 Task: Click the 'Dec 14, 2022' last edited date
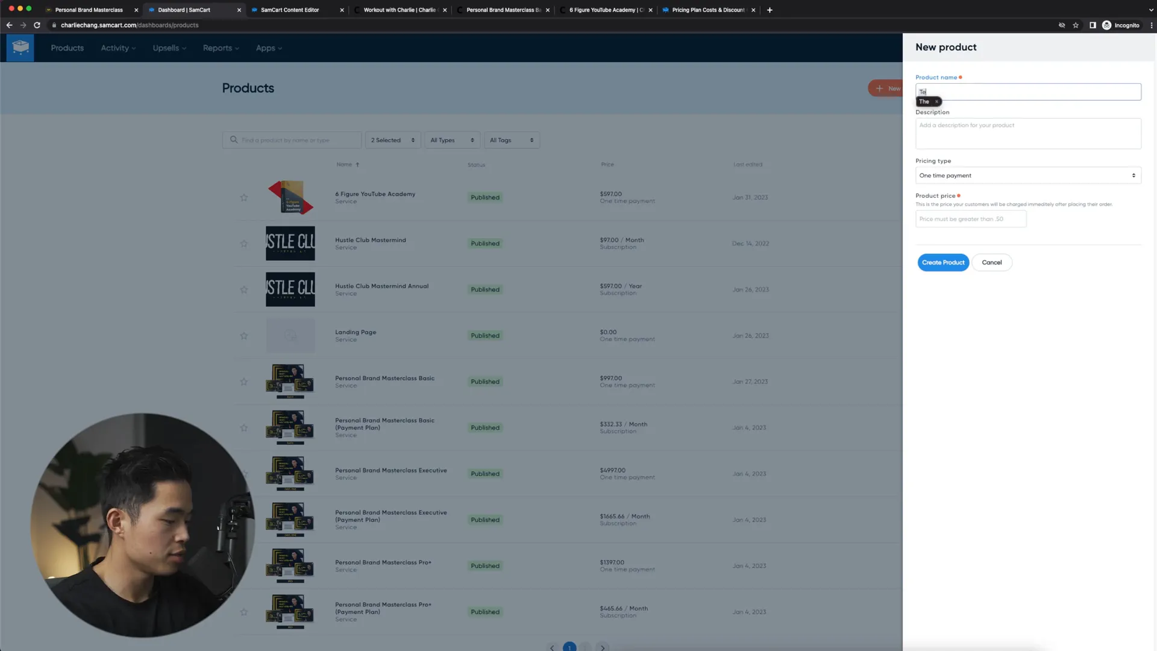pyautogui.click(x=750, y=244)
